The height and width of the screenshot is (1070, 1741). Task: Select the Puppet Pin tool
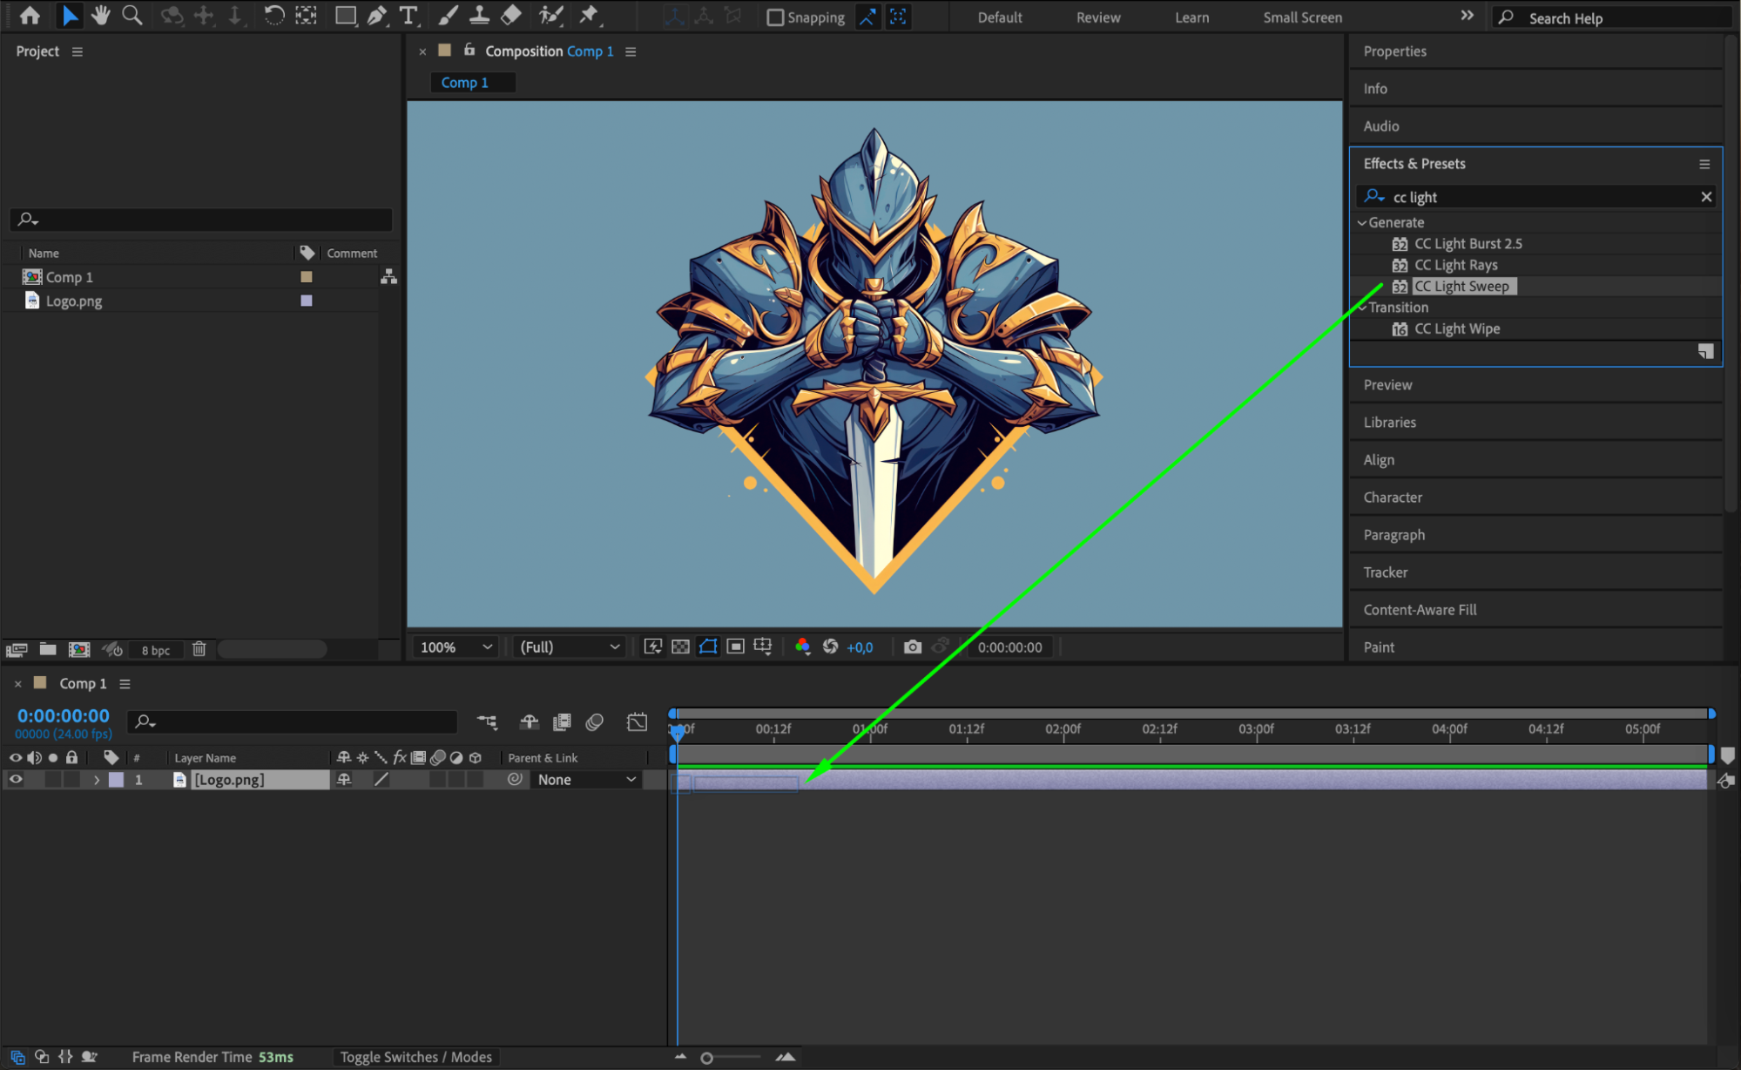[x=590, y=16]
